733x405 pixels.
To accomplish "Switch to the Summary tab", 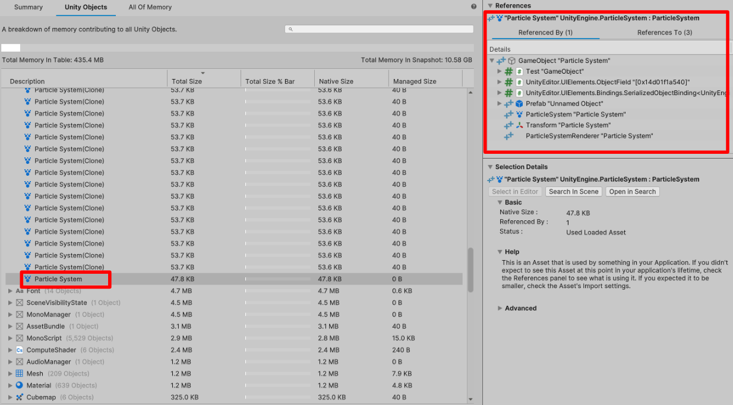I will (x=29, y=7).
